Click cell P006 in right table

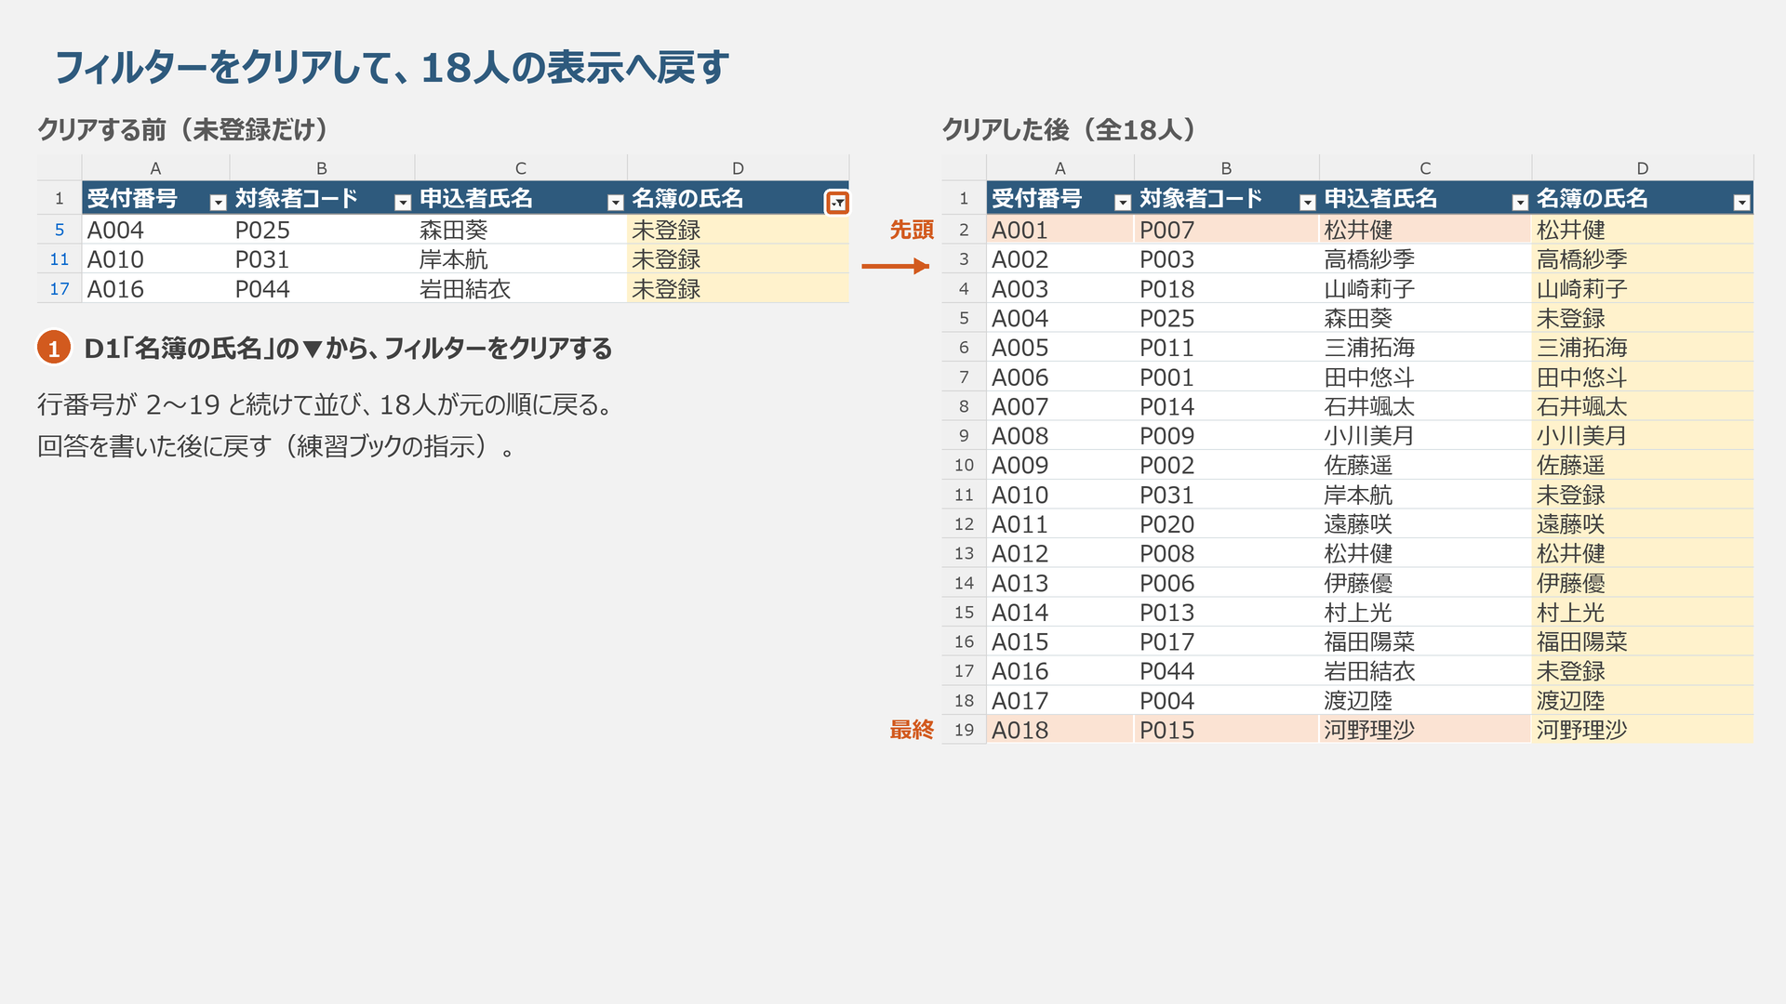[x=1226, y=583]
